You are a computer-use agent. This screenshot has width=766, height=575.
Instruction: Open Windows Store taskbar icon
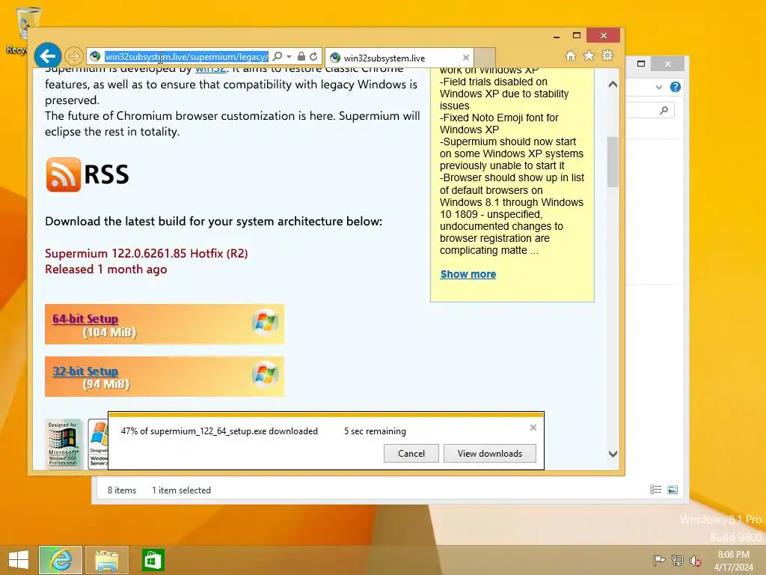(153, 560)
